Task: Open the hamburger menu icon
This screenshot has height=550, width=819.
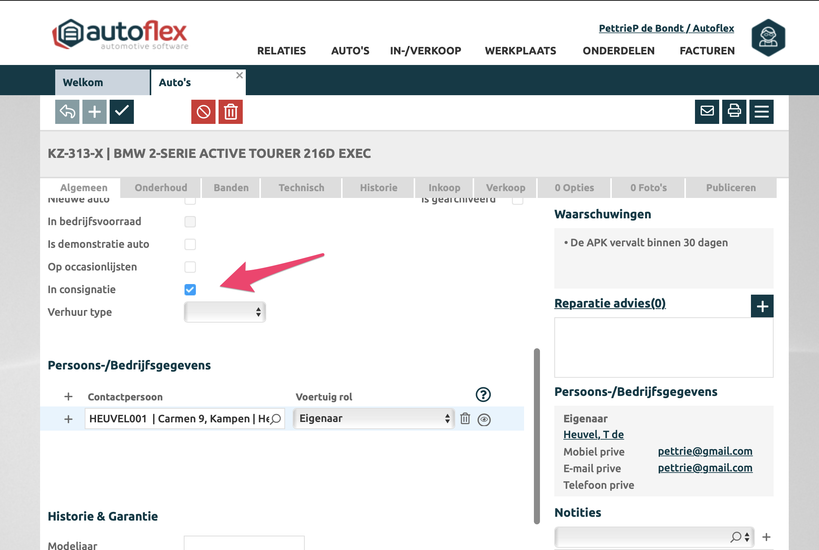Action: [761, 112]
